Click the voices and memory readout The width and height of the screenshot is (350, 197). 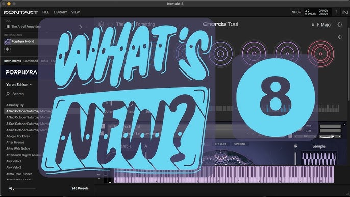(310, 12)
